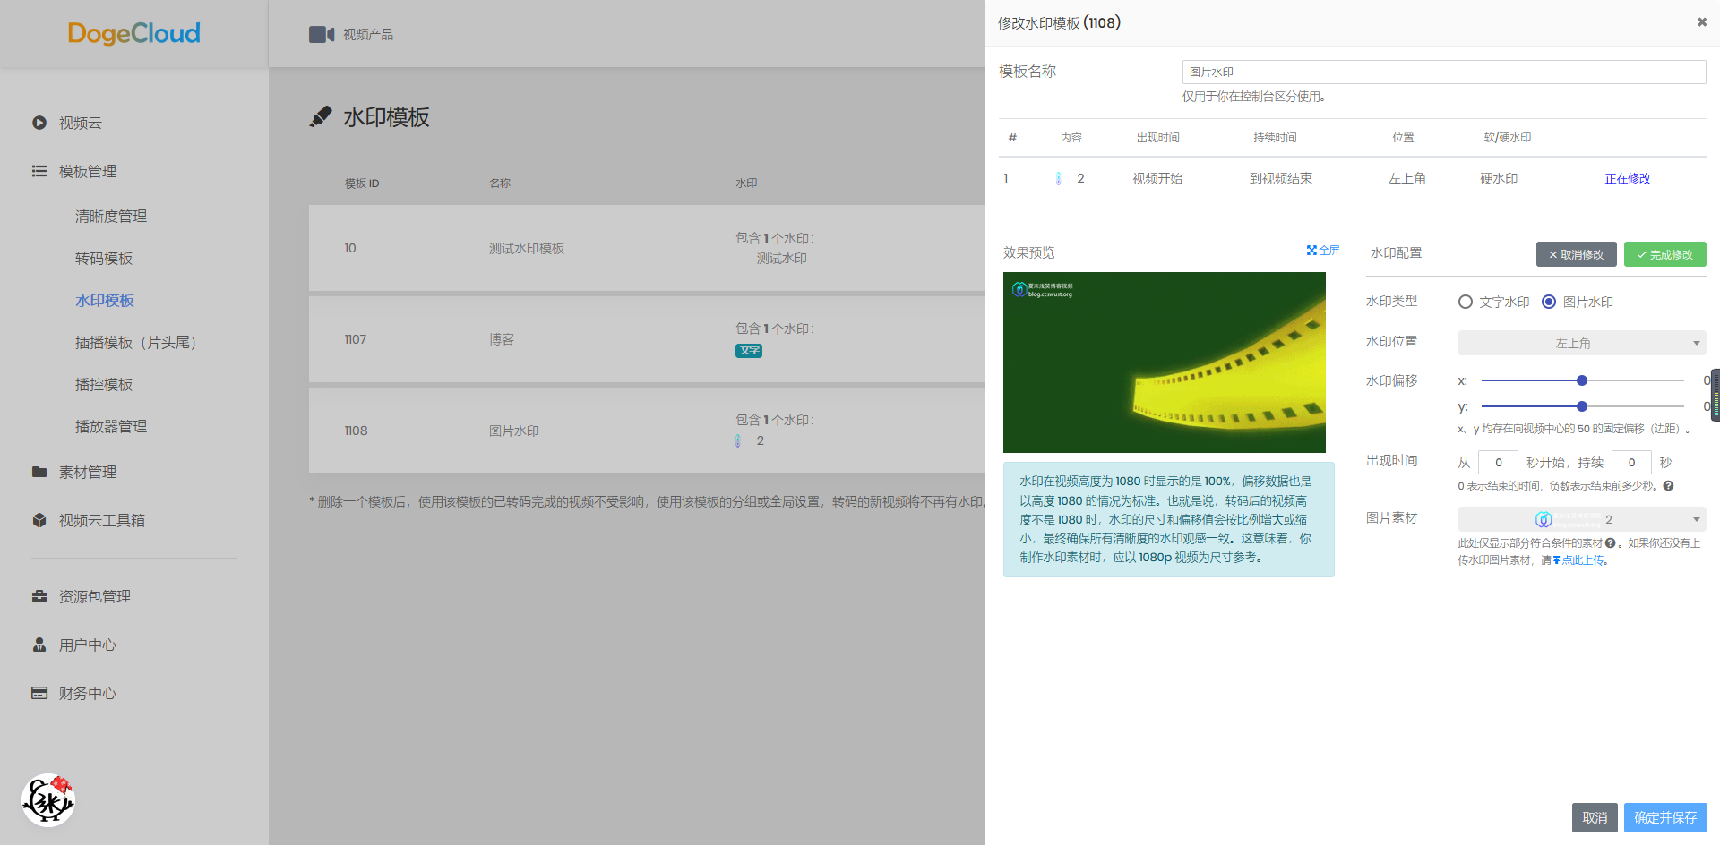Click the watermark thumbnail icon in row 1108

[x=738, y=440]
